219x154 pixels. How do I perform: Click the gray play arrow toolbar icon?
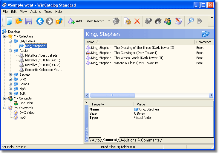(x=200, y=21)
